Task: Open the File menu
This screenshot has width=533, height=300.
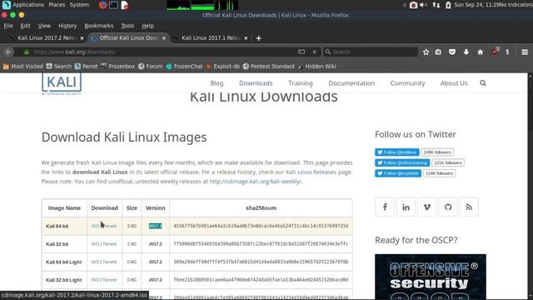Action: coord(8,26)
